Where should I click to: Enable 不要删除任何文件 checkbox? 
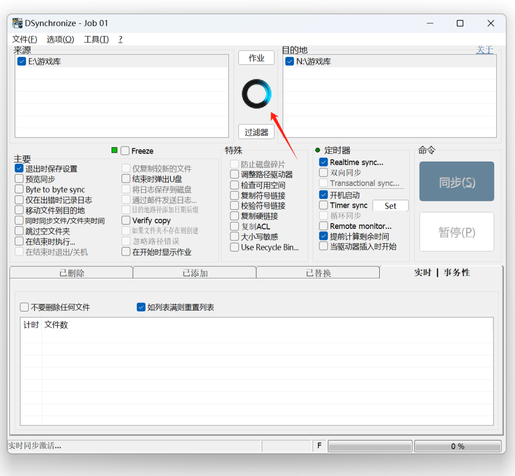pos(24,307)
